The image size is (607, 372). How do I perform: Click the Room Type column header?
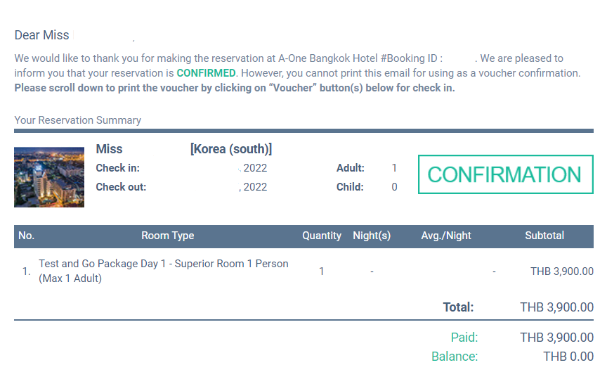click(168, 236)
